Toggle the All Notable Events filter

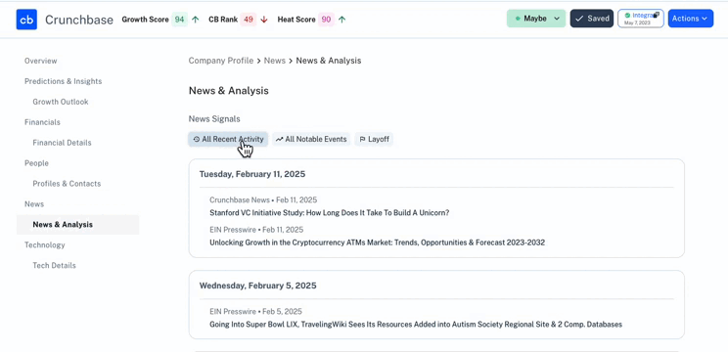point(311,139)
